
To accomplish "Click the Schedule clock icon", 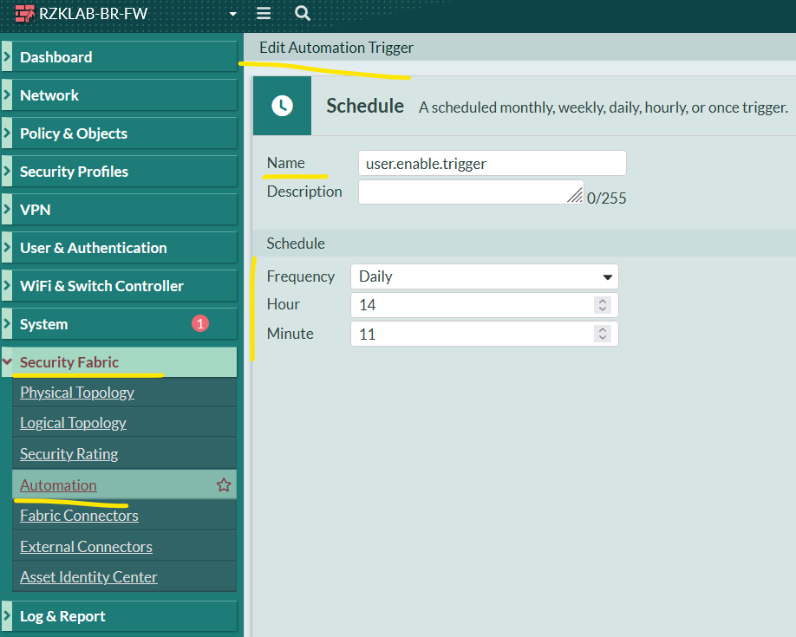I will click(282, 106).
